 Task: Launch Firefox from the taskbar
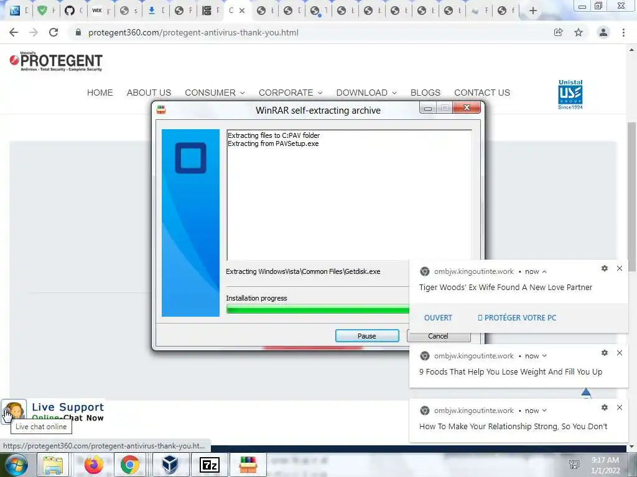pyautogui.click(x=93, y=465)
